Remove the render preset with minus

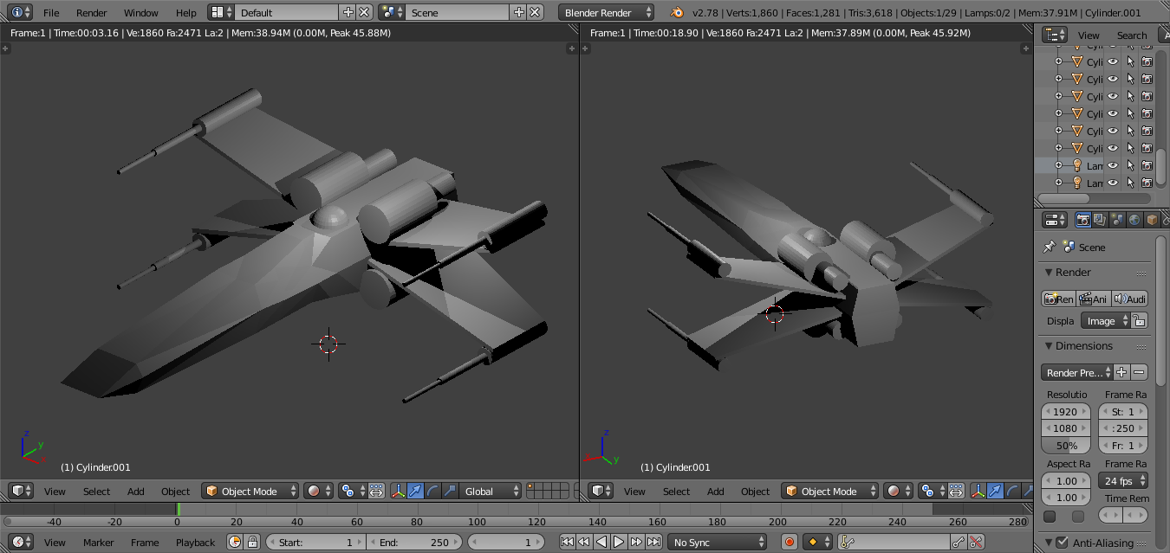[1140, 372]
